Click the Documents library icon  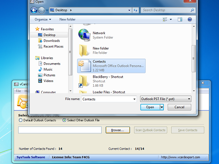tap(40, 64)
